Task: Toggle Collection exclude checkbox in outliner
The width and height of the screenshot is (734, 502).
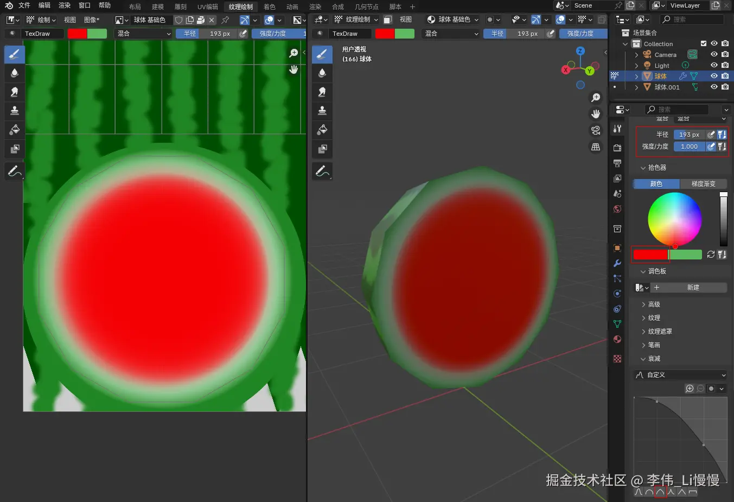Action: 704,43
